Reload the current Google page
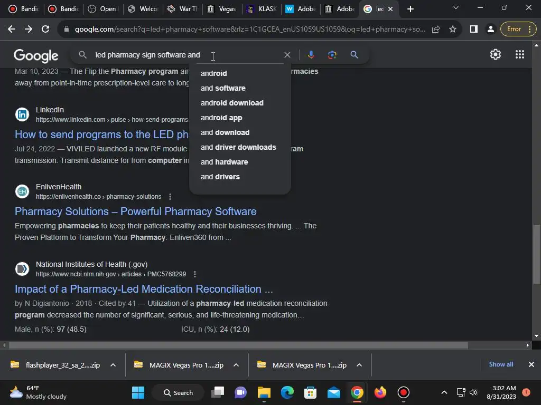The width and height of the screenshot is (541, 405). (x=45, y=30)
